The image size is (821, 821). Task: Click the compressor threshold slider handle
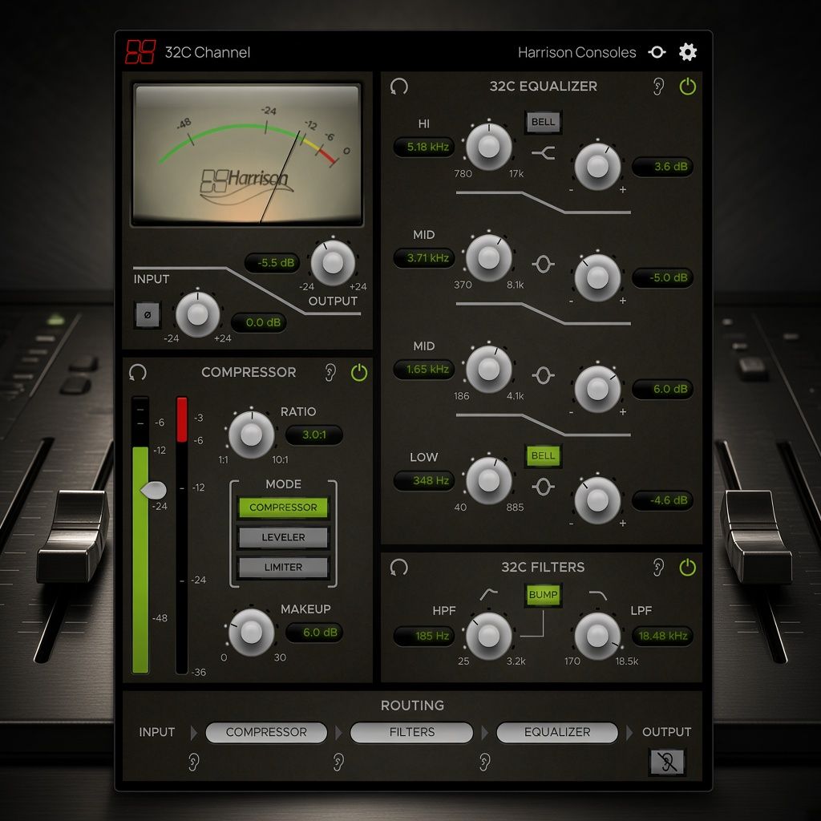point(153,490)
